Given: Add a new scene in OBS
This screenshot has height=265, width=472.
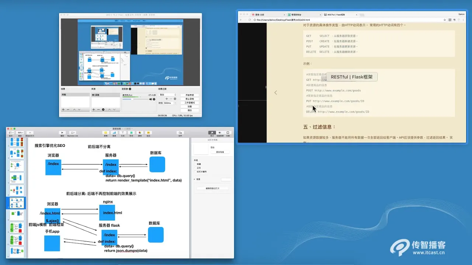Looking at the screenshot, I should click(x=63, y=110).
